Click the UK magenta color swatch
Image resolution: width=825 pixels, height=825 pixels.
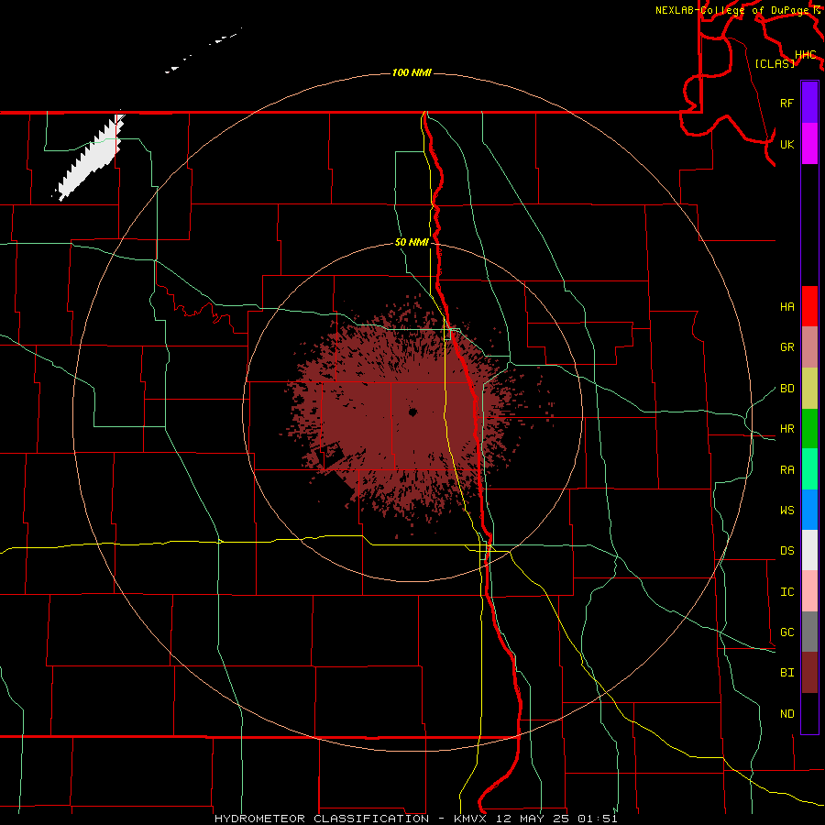click(809, 144)
